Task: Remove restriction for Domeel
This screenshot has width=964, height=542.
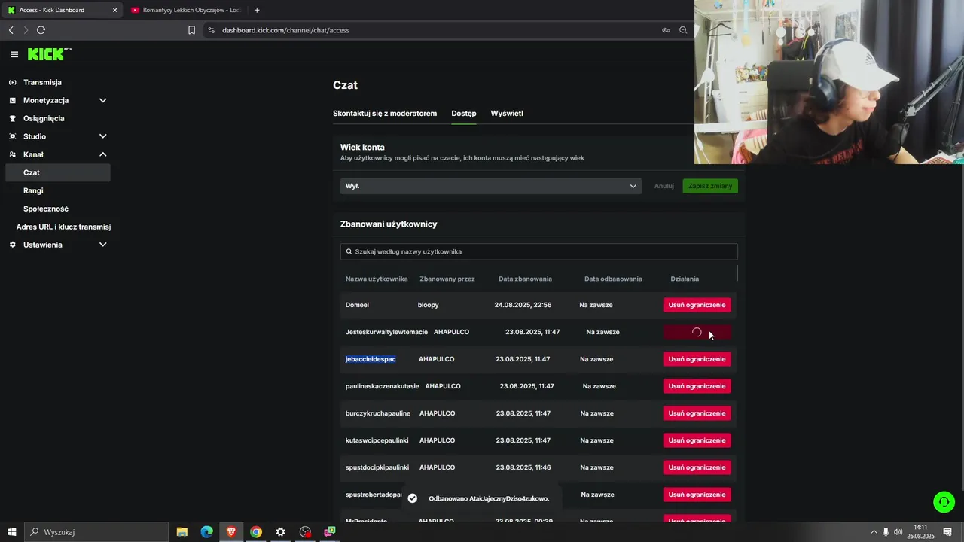Action: point(697,305)
